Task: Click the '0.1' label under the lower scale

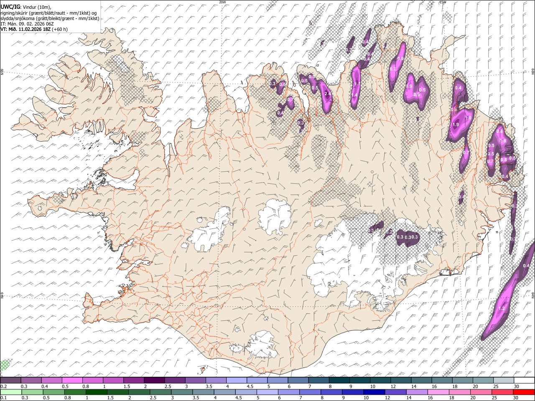Action: coord(3,398)
